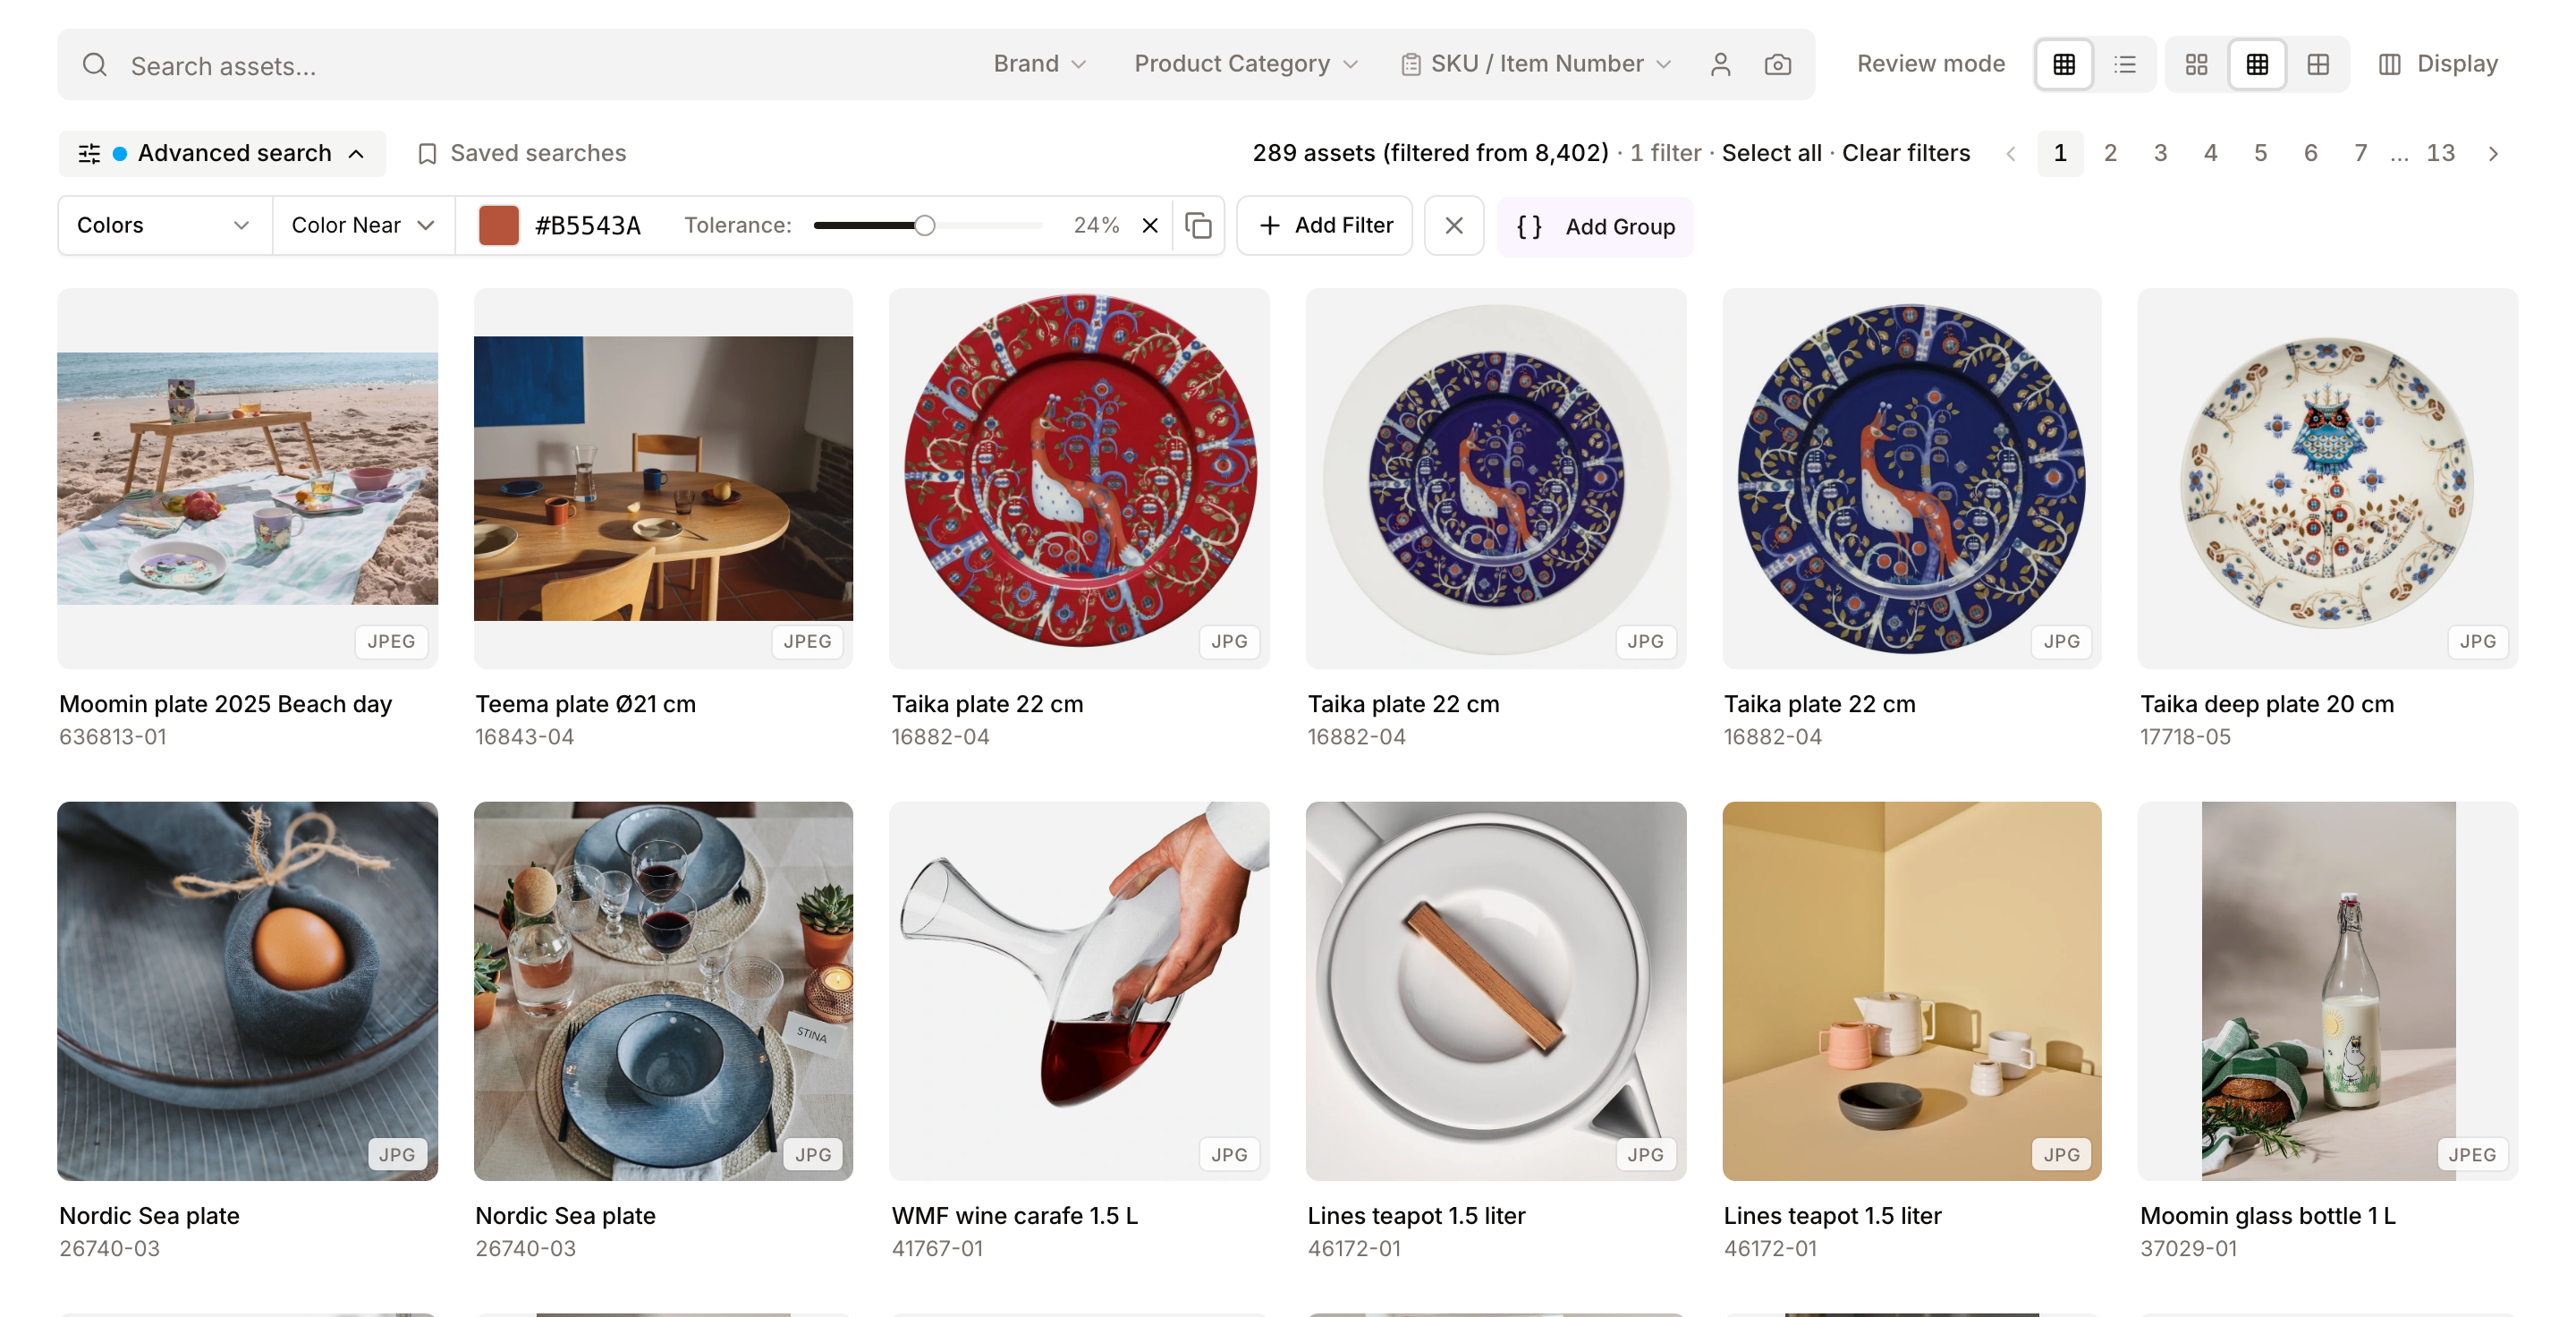This screenshot has height=1317, width=2576.
Task: Click the #B5543A color swatch
Action: click(498, 226)
